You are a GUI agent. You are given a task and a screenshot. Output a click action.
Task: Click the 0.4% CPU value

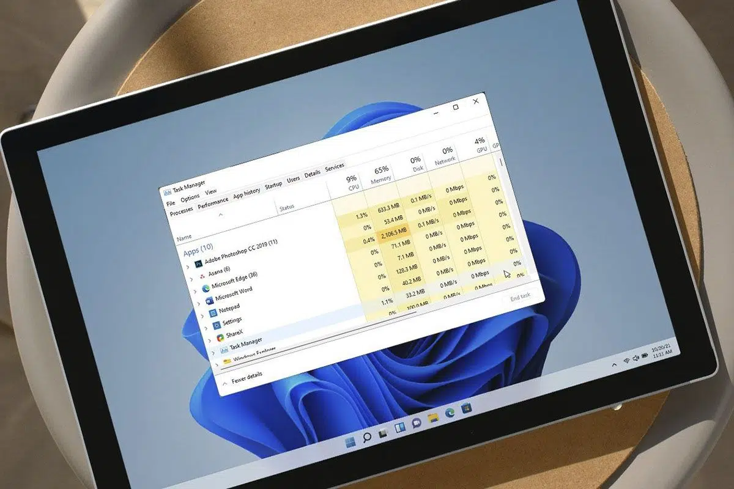tap(368, 240)
